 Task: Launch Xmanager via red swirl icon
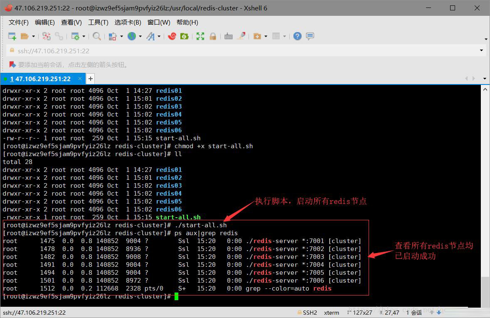click(172, 36)
